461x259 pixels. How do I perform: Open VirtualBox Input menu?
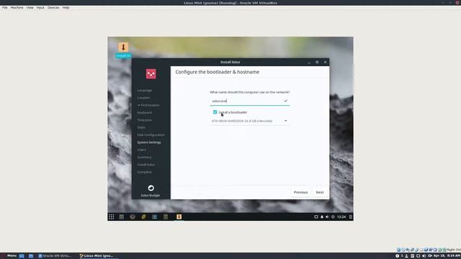pyautogui.click(x=40, y=8)
